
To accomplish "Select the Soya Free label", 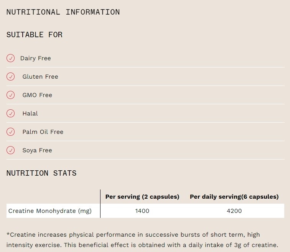I will click(x=37, y=150).
